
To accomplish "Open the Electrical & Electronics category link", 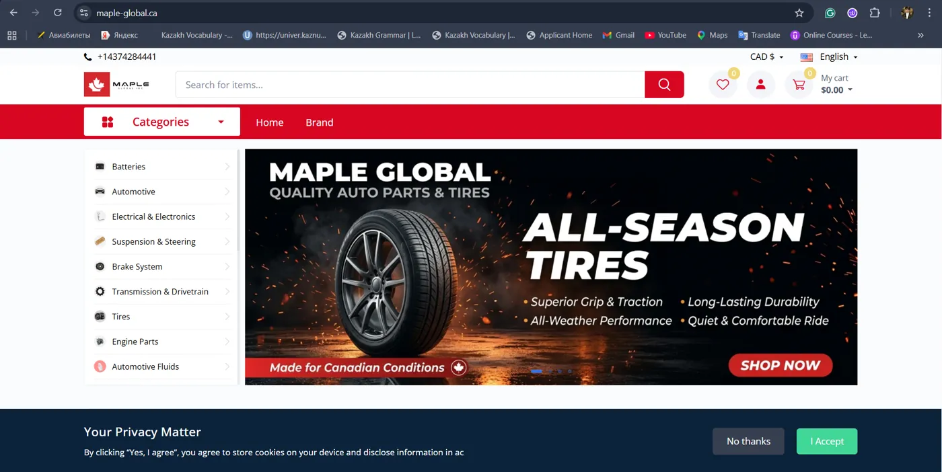I will (x=153, y=217).
